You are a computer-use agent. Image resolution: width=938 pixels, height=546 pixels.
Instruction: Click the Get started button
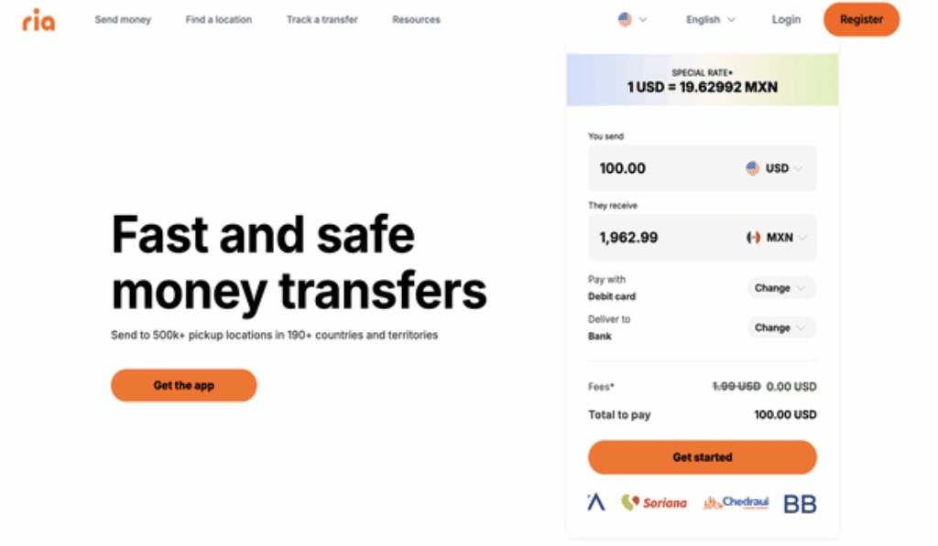(x=703, y=457)
